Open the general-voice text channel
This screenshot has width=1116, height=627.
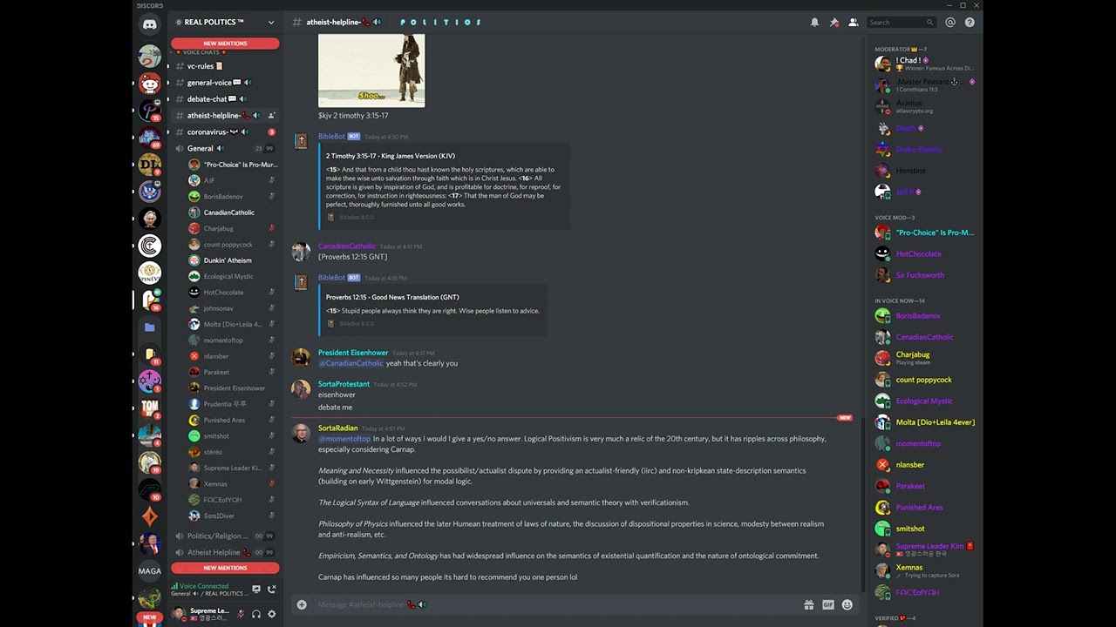pyautogui.click(x=225, y=83)
